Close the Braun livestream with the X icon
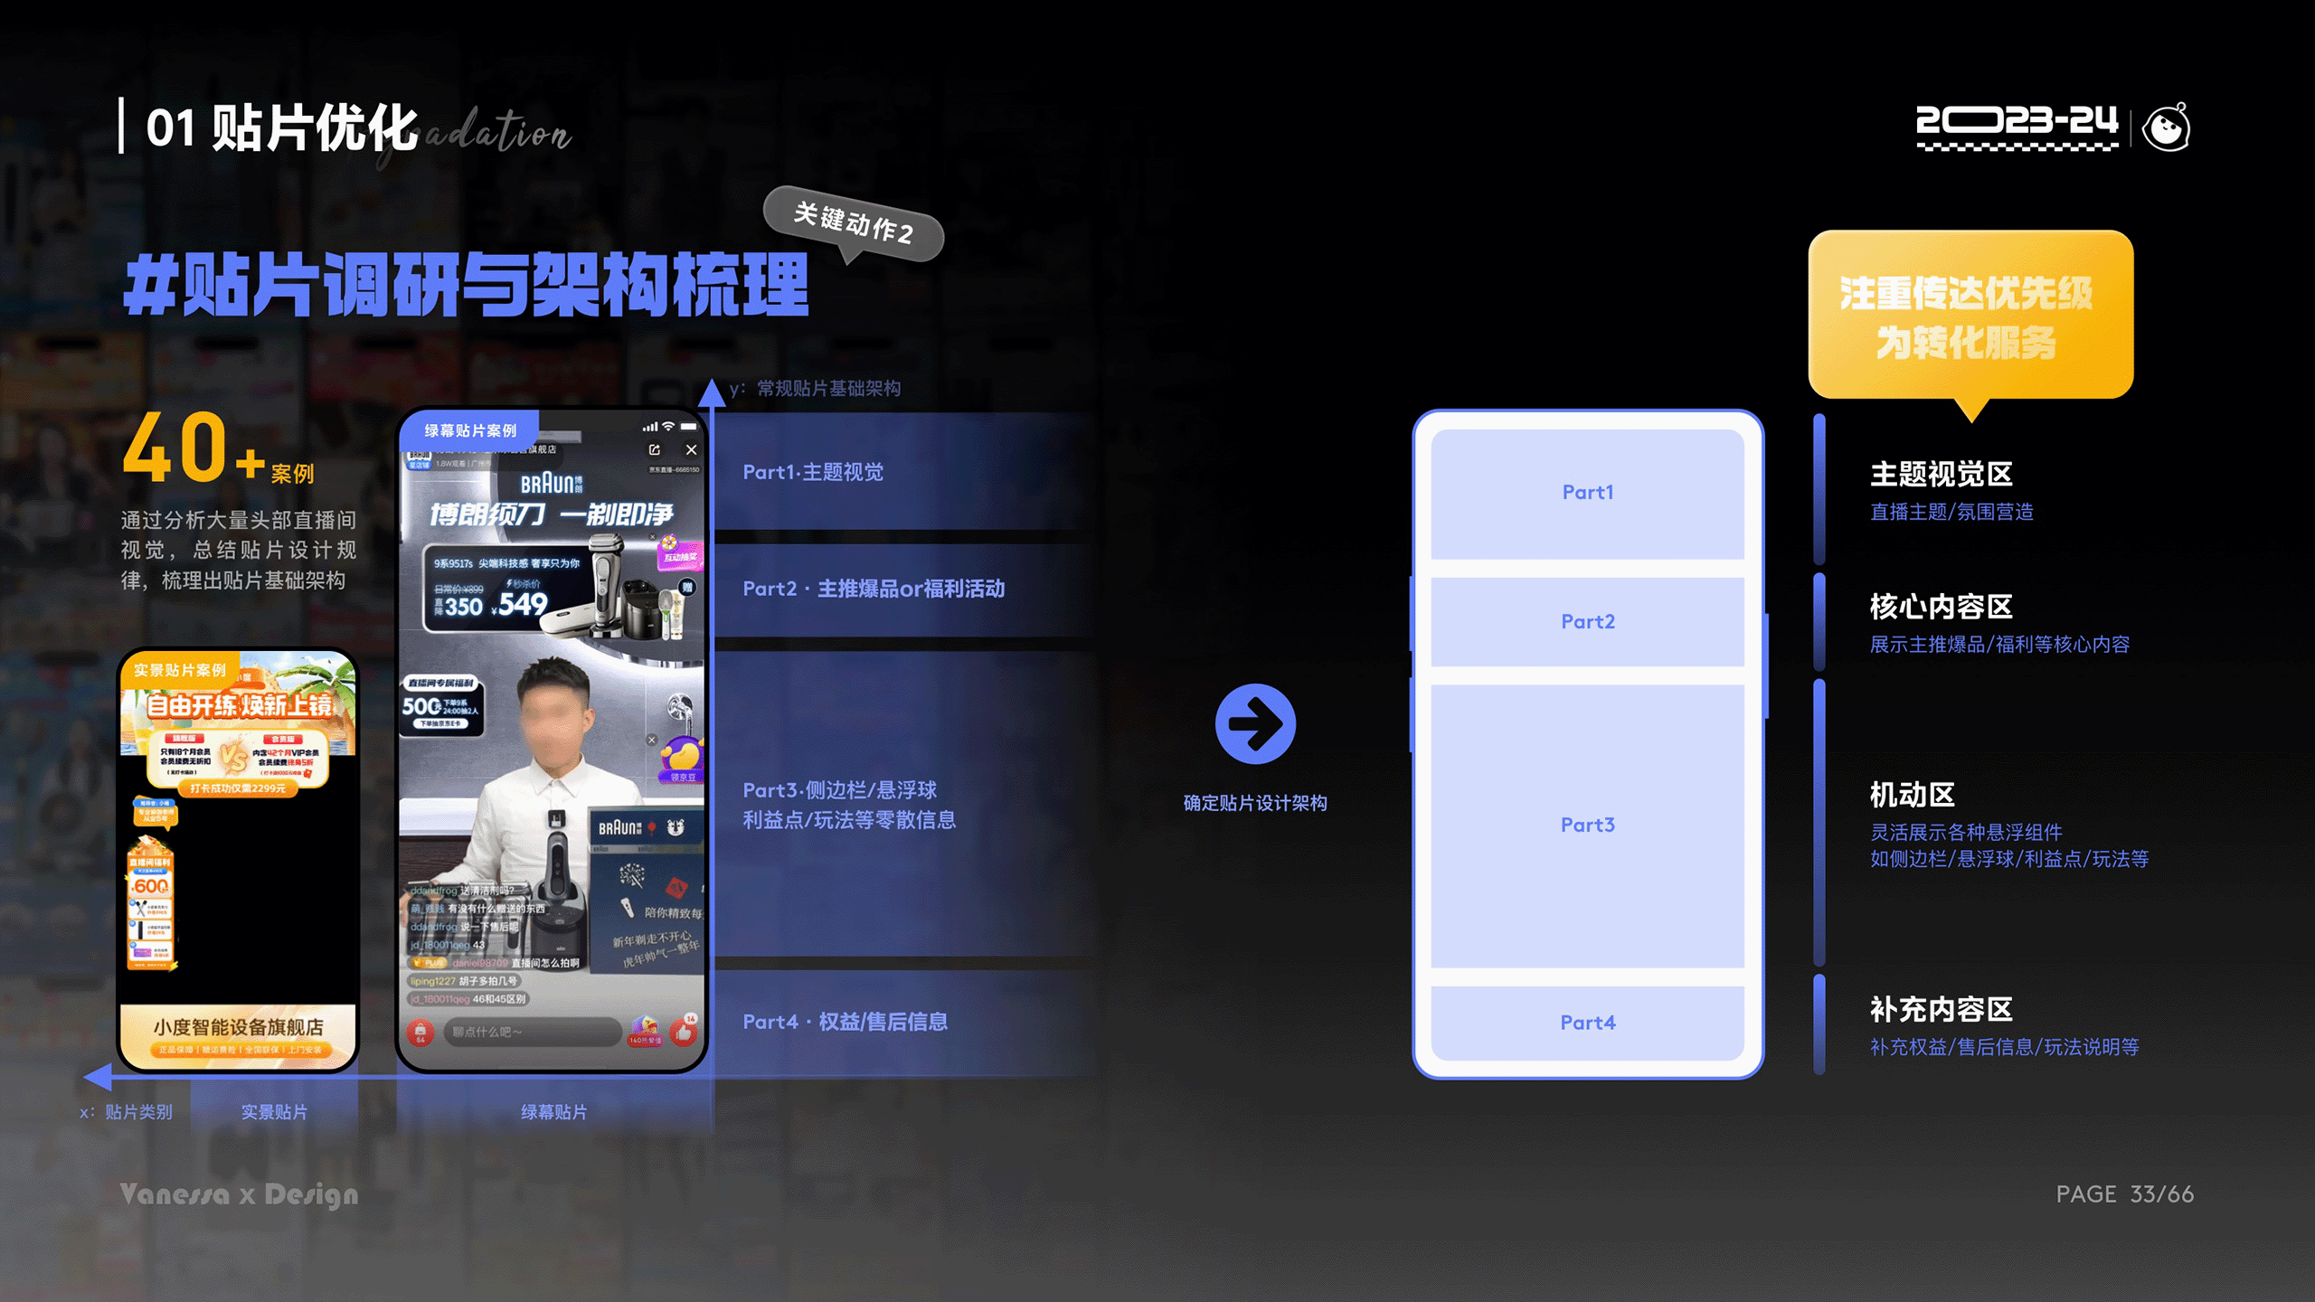Screen dimensions: 2315x1302 pos(691,449)
